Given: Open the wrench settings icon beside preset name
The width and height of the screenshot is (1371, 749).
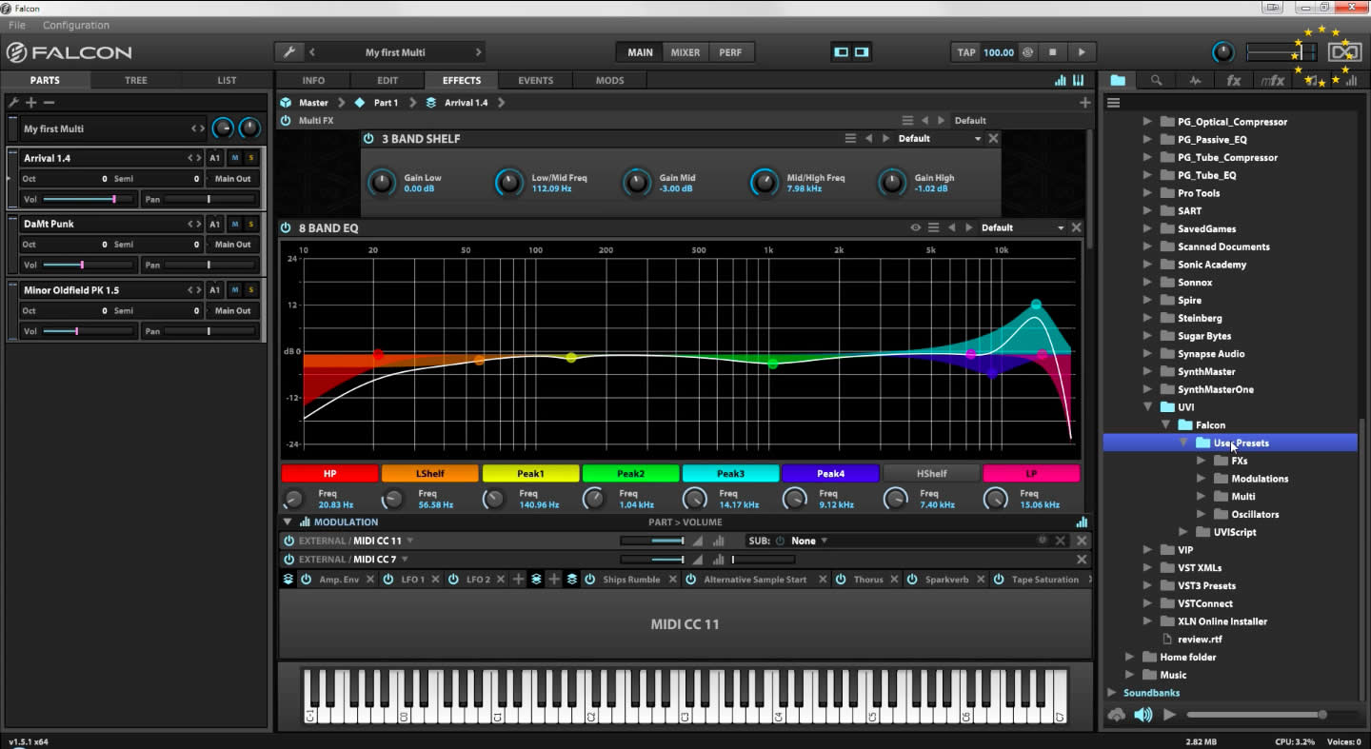Looking at the screenshot, I should point(289,52).
